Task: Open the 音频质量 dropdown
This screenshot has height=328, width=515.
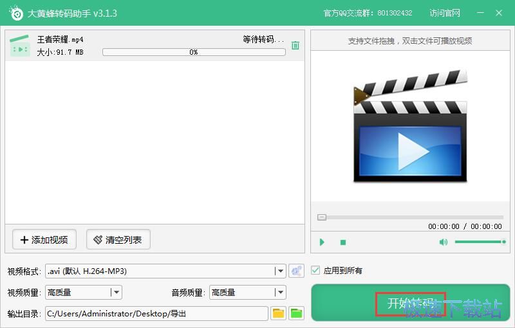Action: pyautogui.click(x=280, y=292)
